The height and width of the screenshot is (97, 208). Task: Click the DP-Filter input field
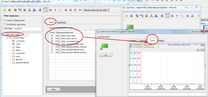click(27, 29)
